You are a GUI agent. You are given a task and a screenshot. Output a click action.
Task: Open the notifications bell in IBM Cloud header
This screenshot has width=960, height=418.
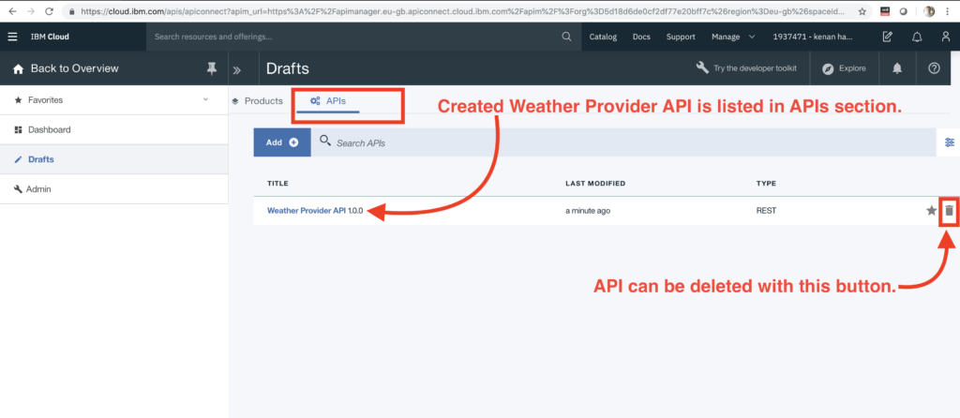click(917, 37)
